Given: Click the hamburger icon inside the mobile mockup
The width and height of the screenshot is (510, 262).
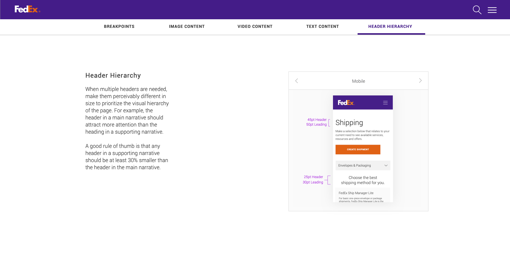Looking at the screenshot, I should (385, 103).
